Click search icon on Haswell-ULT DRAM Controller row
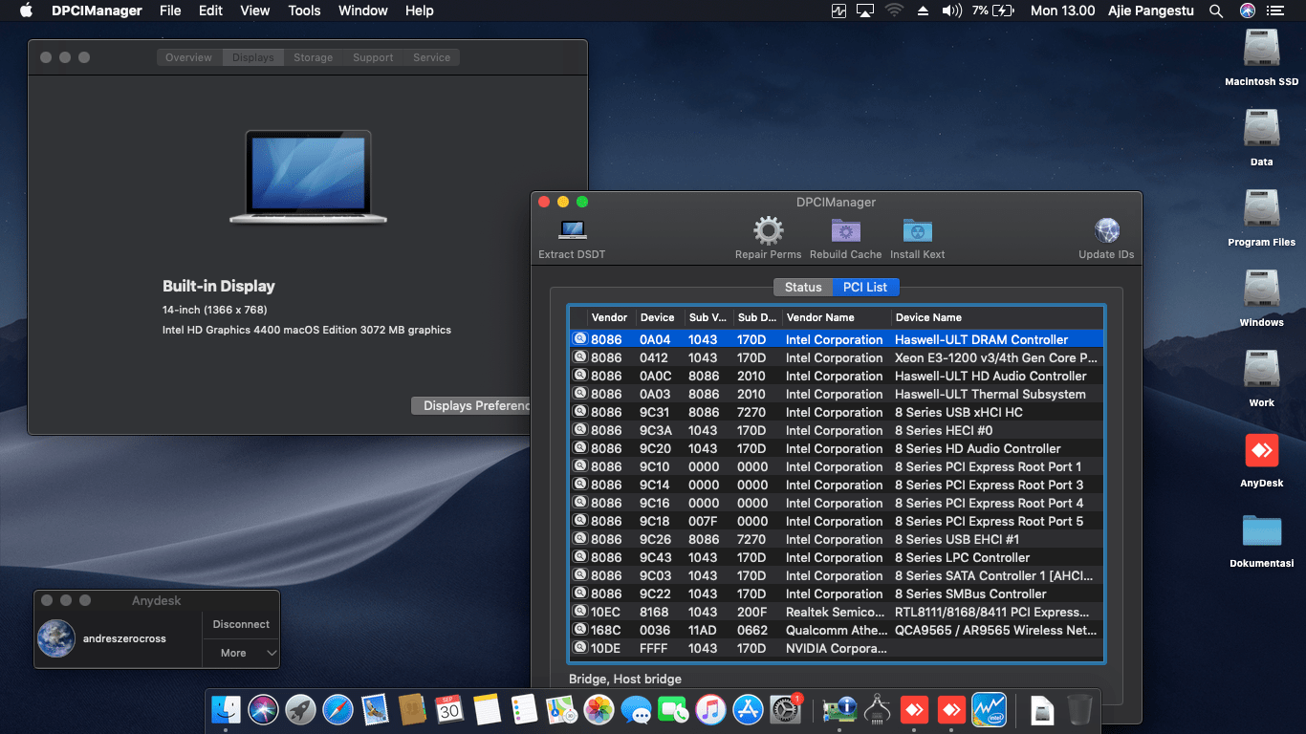The image size is (1306, 734). click(x=579, y=339)
